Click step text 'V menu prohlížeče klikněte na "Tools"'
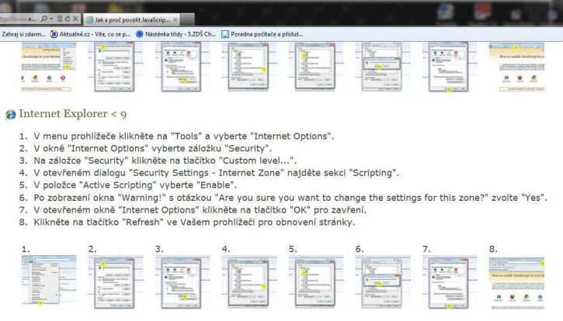Viewport: 563px width, 321px height. click(x=116, y=136)
